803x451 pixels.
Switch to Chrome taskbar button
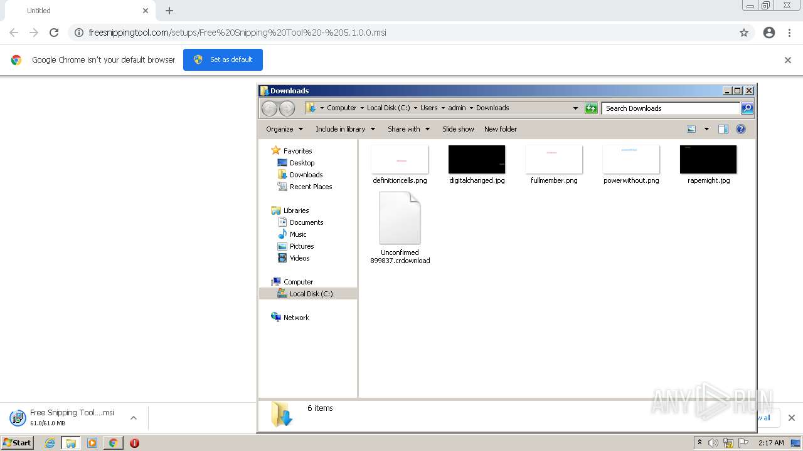(x=113, y=443)
